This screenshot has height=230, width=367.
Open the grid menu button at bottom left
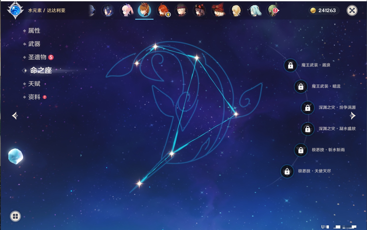click(15, 216)
